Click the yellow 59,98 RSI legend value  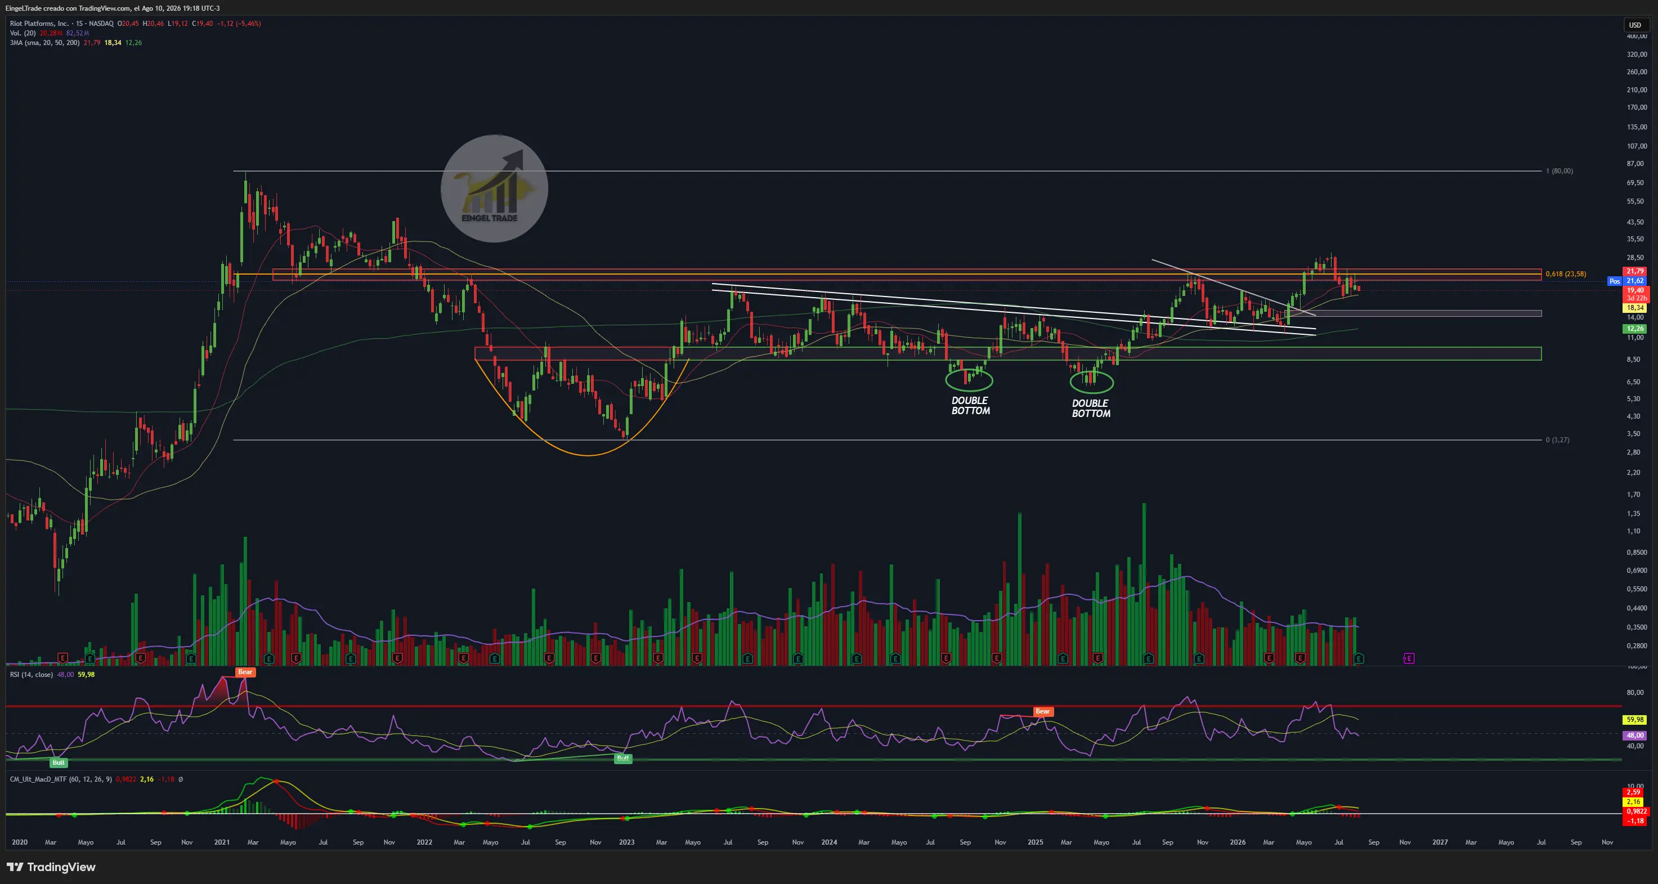(x=86, y=674)
